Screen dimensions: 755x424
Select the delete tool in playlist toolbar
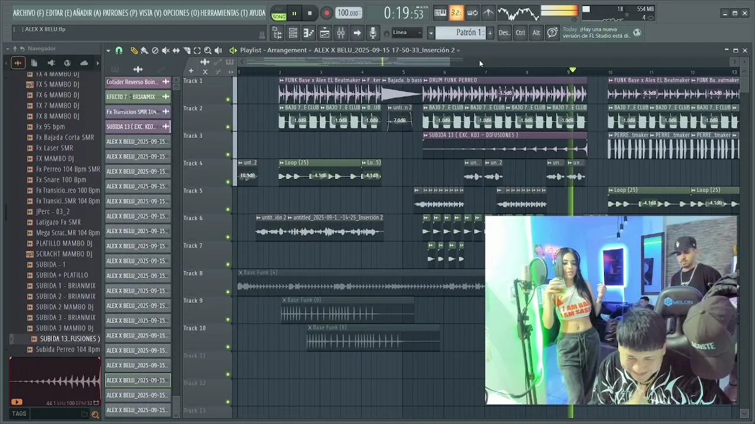pos(155,51)
